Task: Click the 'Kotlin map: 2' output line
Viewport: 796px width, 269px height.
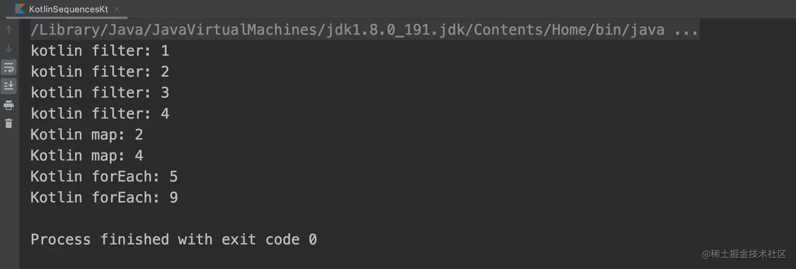Action: [87, 135]
